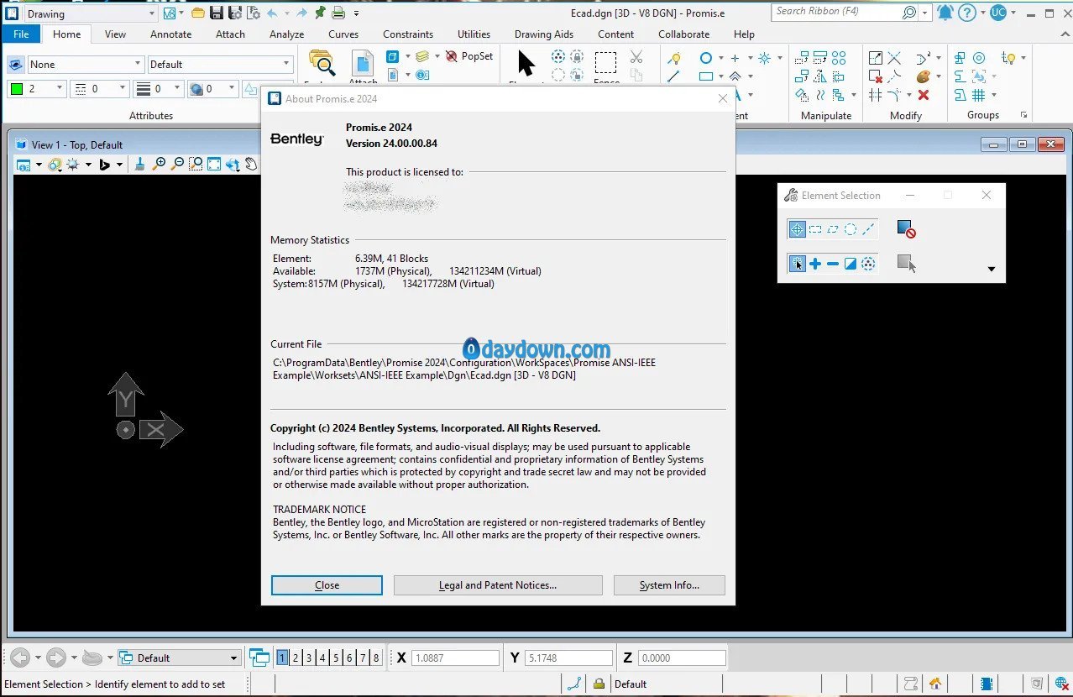Toggle view 2 button in view groups bar
Image resolution: width=1073 pixels, height=697 pixels.
coord(296,658)
